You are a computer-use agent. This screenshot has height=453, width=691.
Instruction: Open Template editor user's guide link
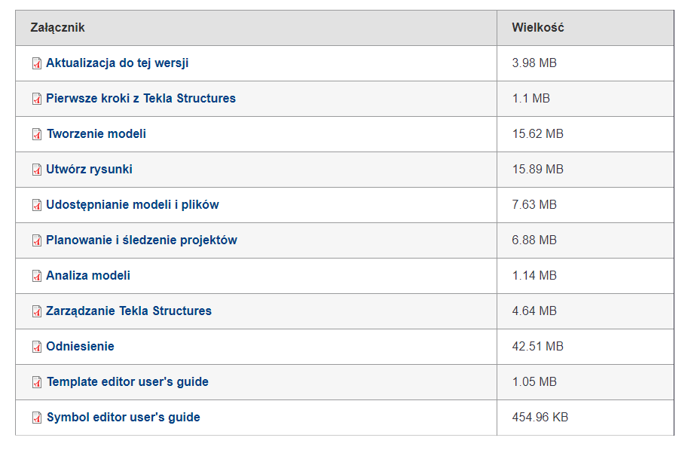tap(128, 381)
